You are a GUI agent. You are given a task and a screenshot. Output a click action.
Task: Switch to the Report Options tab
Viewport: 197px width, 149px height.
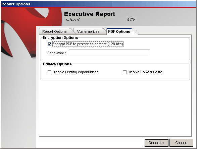[54, 31]
